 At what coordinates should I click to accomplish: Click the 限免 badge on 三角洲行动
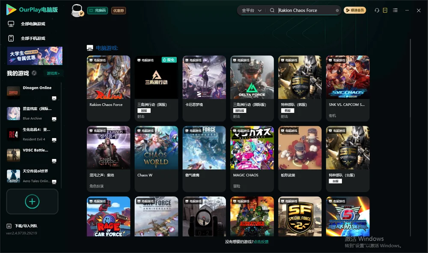pos(169,60)
